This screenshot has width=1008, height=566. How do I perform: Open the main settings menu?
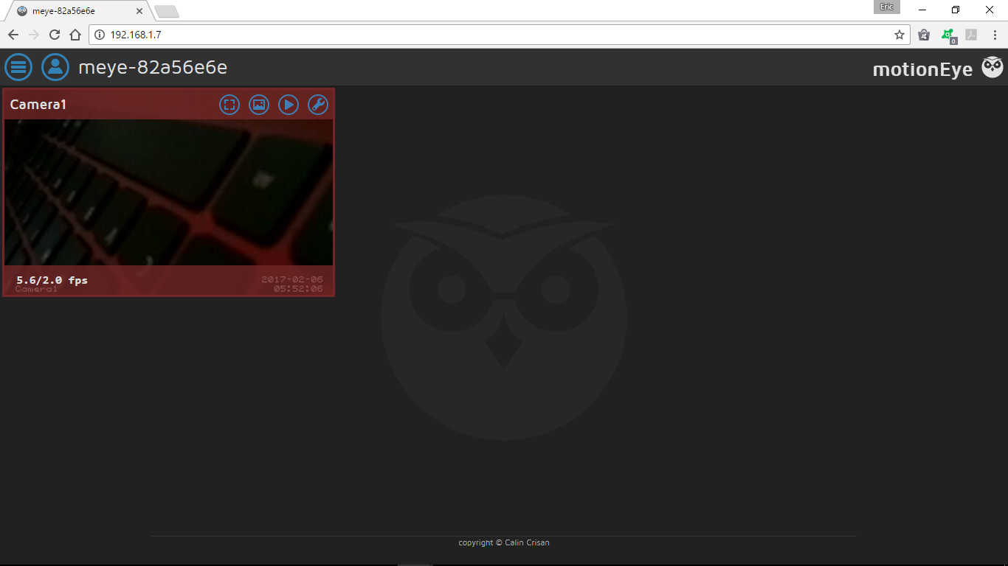tap(18, 67)
